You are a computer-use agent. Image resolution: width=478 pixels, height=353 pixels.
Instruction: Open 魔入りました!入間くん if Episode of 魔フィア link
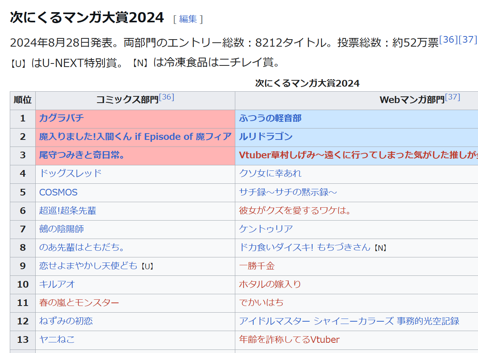pyautogui.click(x=135, y=137)
